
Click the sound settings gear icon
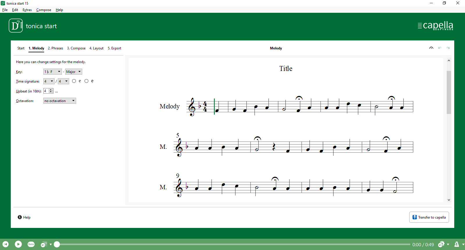tap(441, 244)
